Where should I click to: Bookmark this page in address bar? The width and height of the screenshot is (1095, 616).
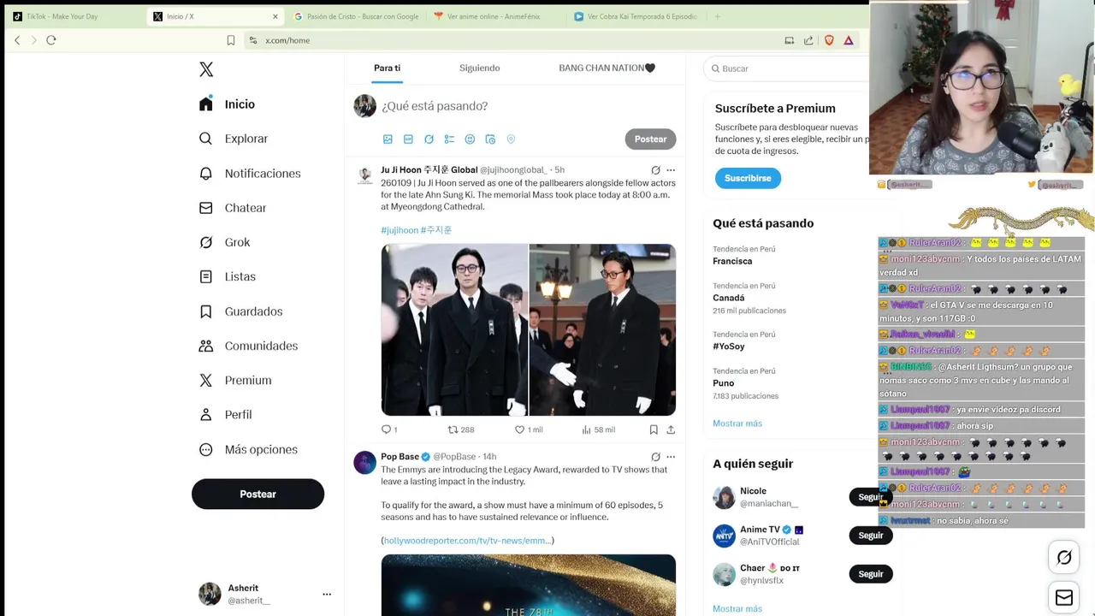(231, 40)
